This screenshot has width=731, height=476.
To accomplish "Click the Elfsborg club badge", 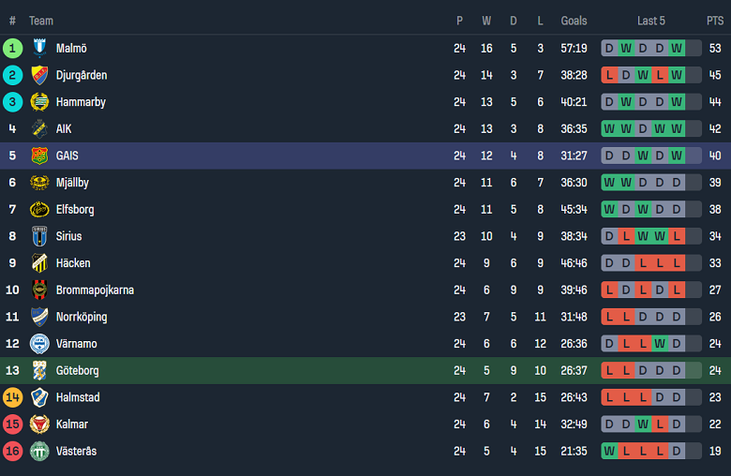I will 39,209.
